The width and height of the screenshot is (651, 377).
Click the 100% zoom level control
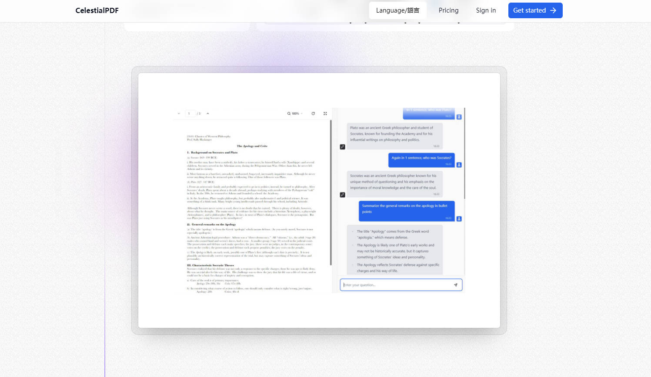point(295,113)
